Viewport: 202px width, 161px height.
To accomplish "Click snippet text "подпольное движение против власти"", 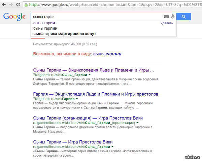I will click(88, 127).
